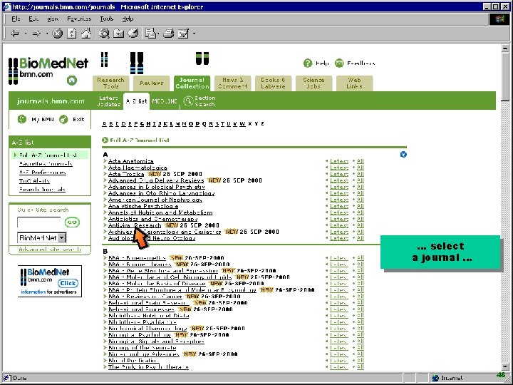Click the Feedback envelope icon
This screenshot has height=385, width=513.
339,63
